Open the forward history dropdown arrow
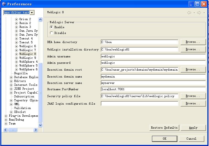This screenshot has height=146, width=209. pos(204,13)
